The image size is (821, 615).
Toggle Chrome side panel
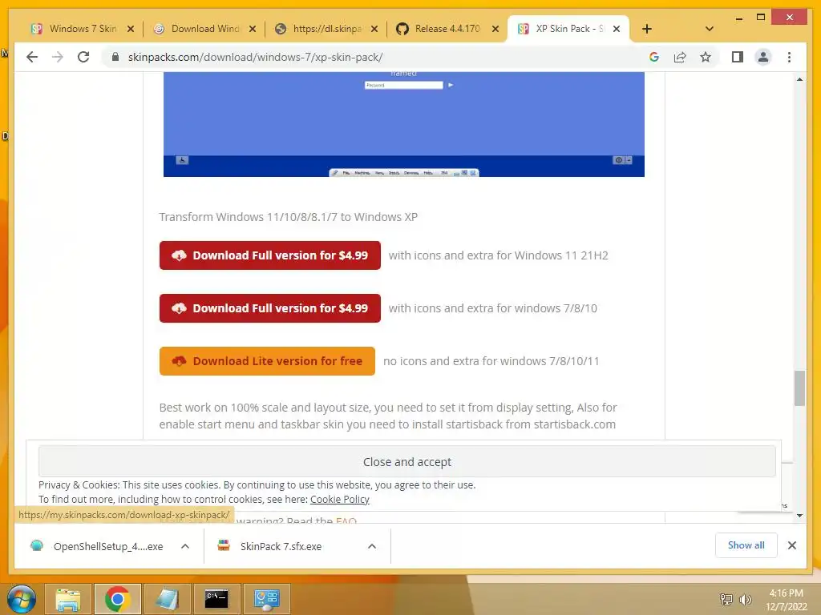pyautogui.click(x=738, y=57)
